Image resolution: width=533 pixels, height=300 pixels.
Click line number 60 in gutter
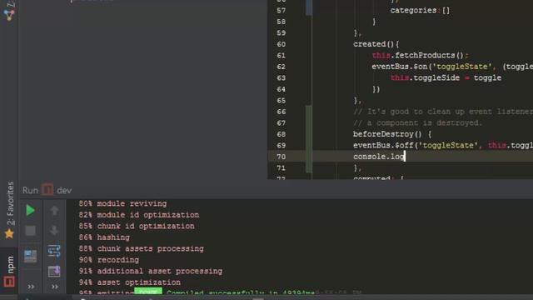tap(281, 44)
